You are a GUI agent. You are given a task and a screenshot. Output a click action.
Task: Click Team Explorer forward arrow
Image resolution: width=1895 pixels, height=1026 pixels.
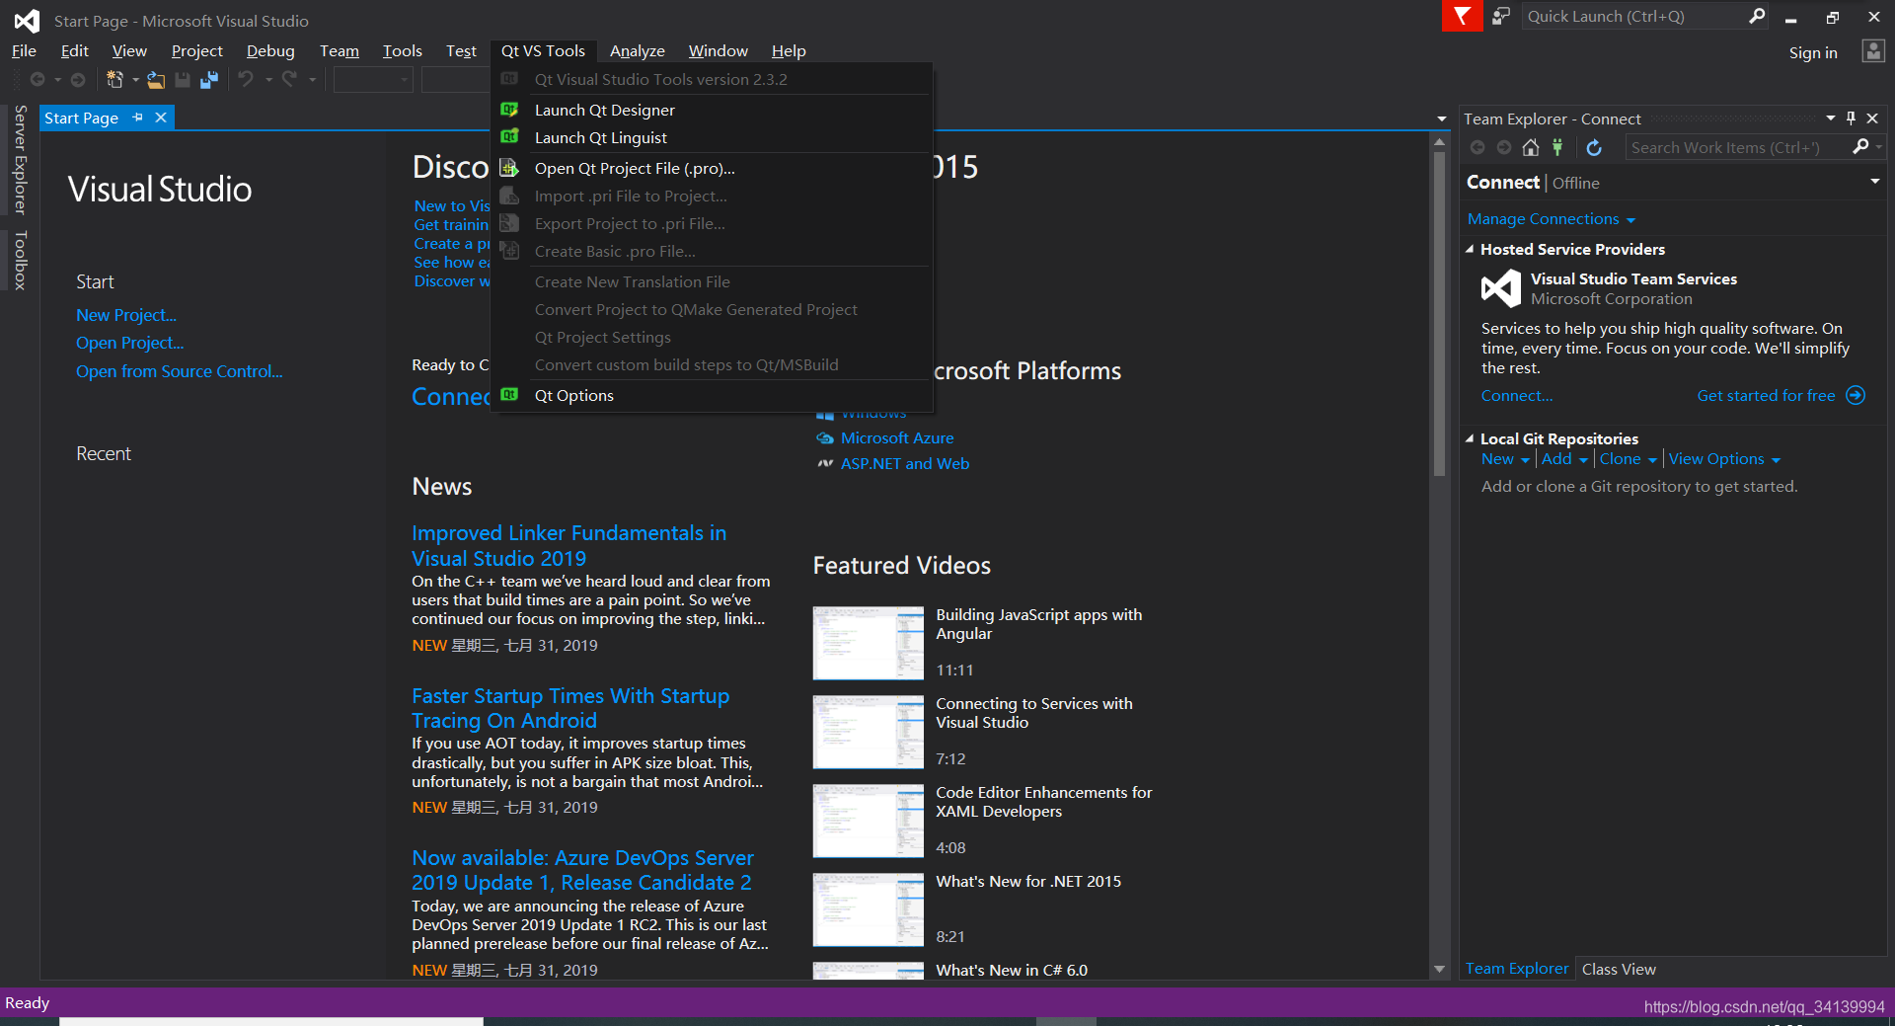tap(1503, 147)
